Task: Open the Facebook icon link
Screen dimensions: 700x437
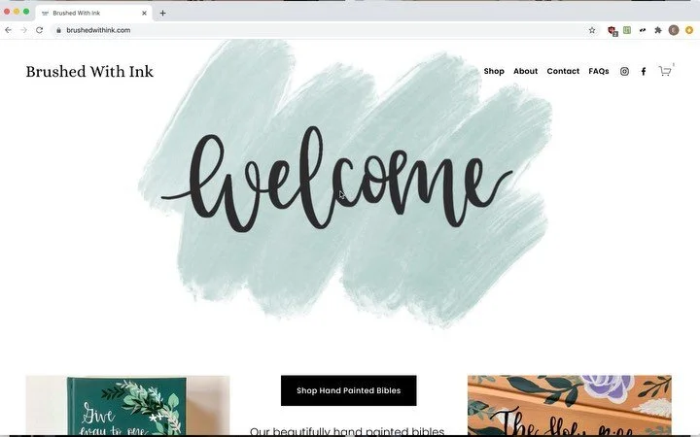Action: [644, 71]
